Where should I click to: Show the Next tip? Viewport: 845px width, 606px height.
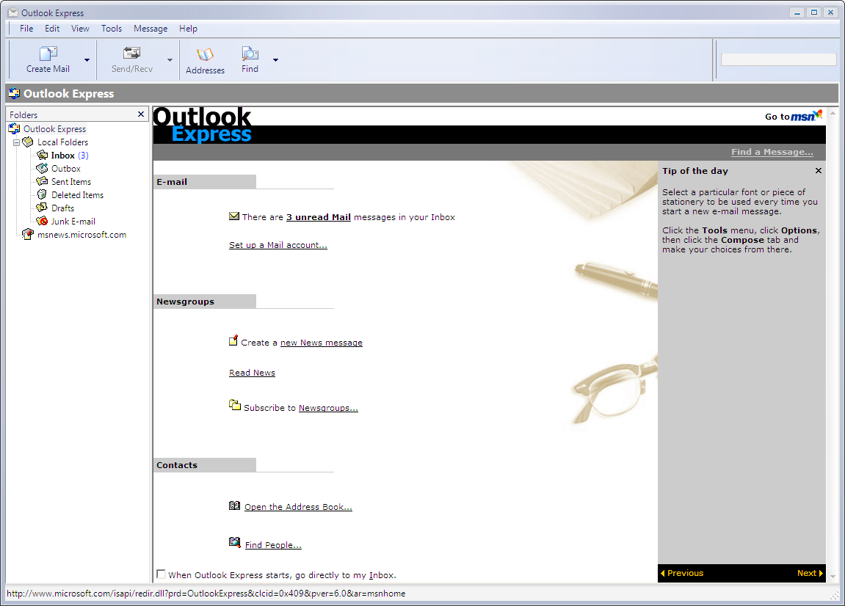810,573
